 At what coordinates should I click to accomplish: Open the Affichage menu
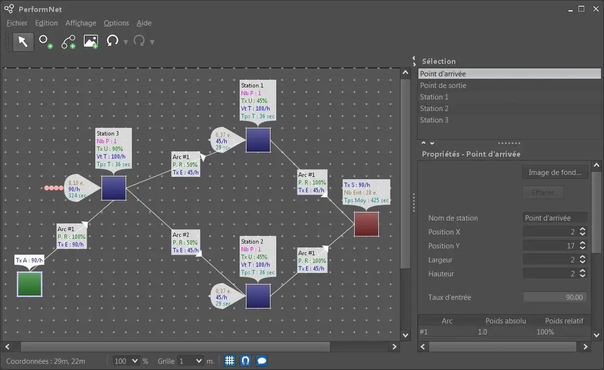(x=81, y=23)
